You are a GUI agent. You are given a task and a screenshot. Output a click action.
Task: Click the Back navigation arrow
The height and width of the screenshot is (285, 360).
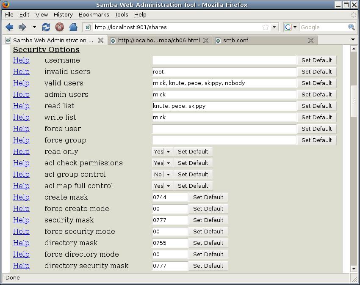(x=9, y=27)
